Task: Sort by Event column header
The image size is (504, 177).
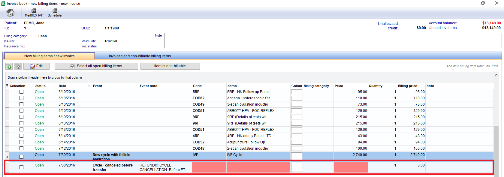Action: (115, 86)
